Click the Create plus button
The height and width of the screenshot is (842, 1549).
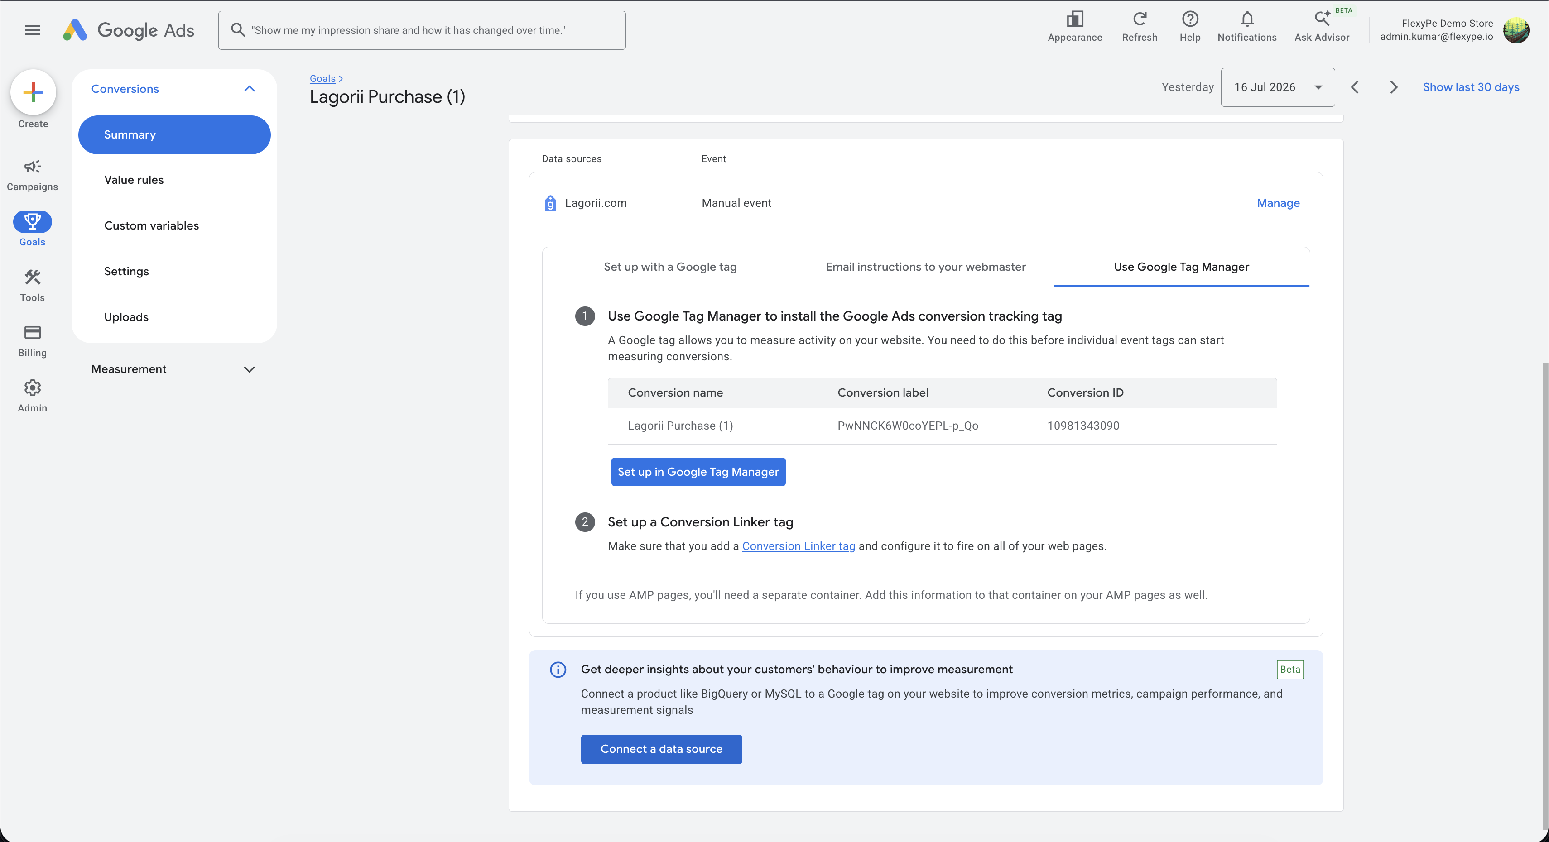(33, 92)
